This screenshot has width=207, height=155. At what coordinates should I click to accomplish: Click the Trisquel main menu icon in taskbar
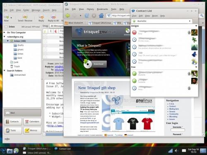[3, 151]
